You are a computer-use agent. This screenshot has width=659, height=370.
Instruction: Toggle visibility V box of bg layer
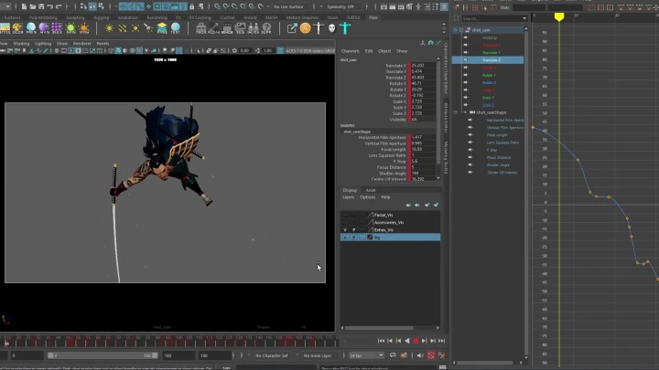(345, 238)
